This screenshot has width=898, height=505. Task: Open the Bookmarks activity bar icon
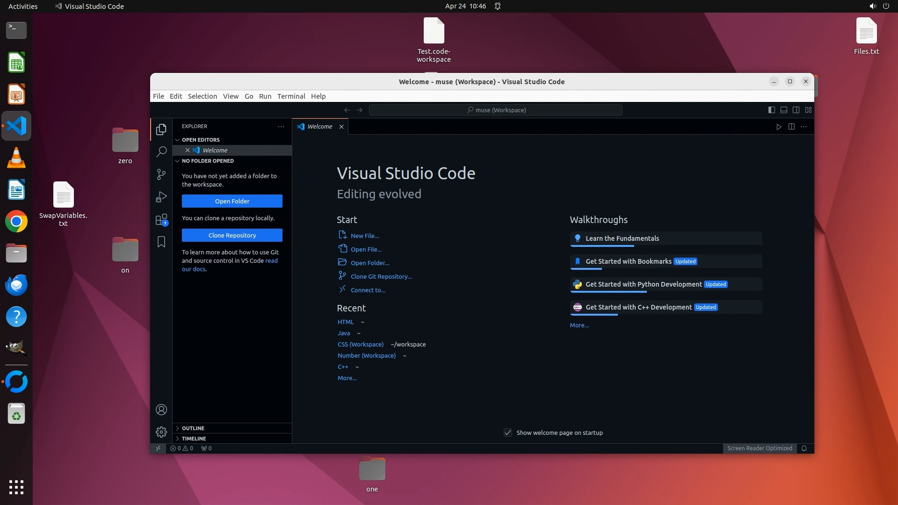161,242
